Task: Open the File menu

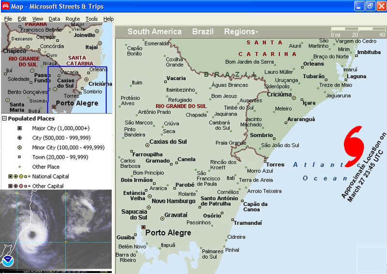Action: point(8,19)
